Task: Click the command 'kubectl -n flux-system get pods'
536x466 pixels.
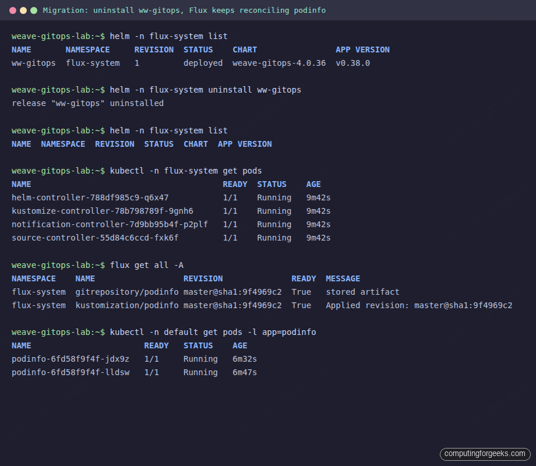Action: tap(186, 171)
